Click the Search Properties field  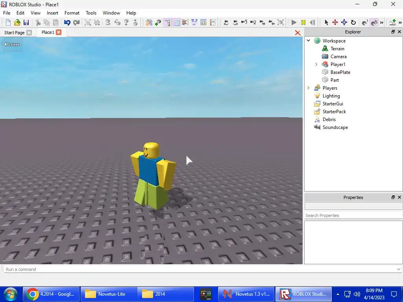coord(353,215)
